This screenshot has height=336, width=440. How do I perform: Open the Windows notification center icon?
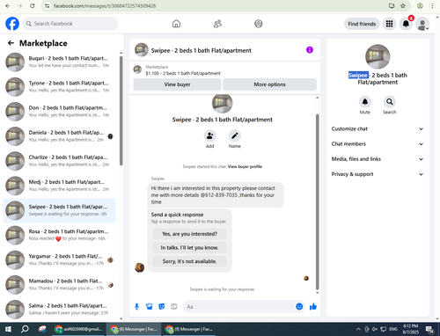(x=429, y=329)
